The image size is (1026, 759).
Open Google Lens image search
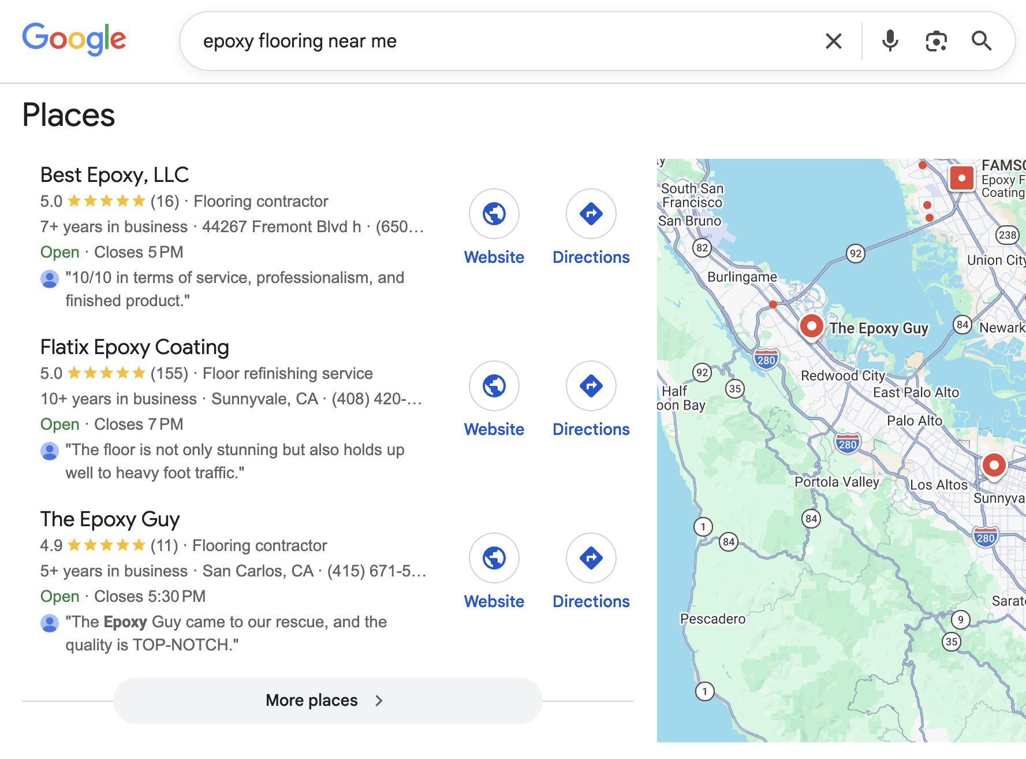coord(936,40)
